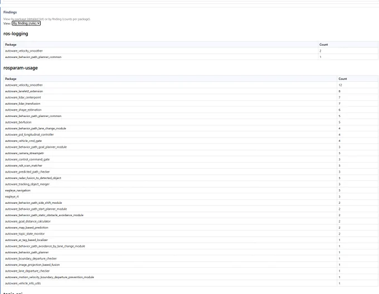Click count 2 for velocity_smoother in ros-logging
This screenshot has height=294, width=379.
point(320,51)
